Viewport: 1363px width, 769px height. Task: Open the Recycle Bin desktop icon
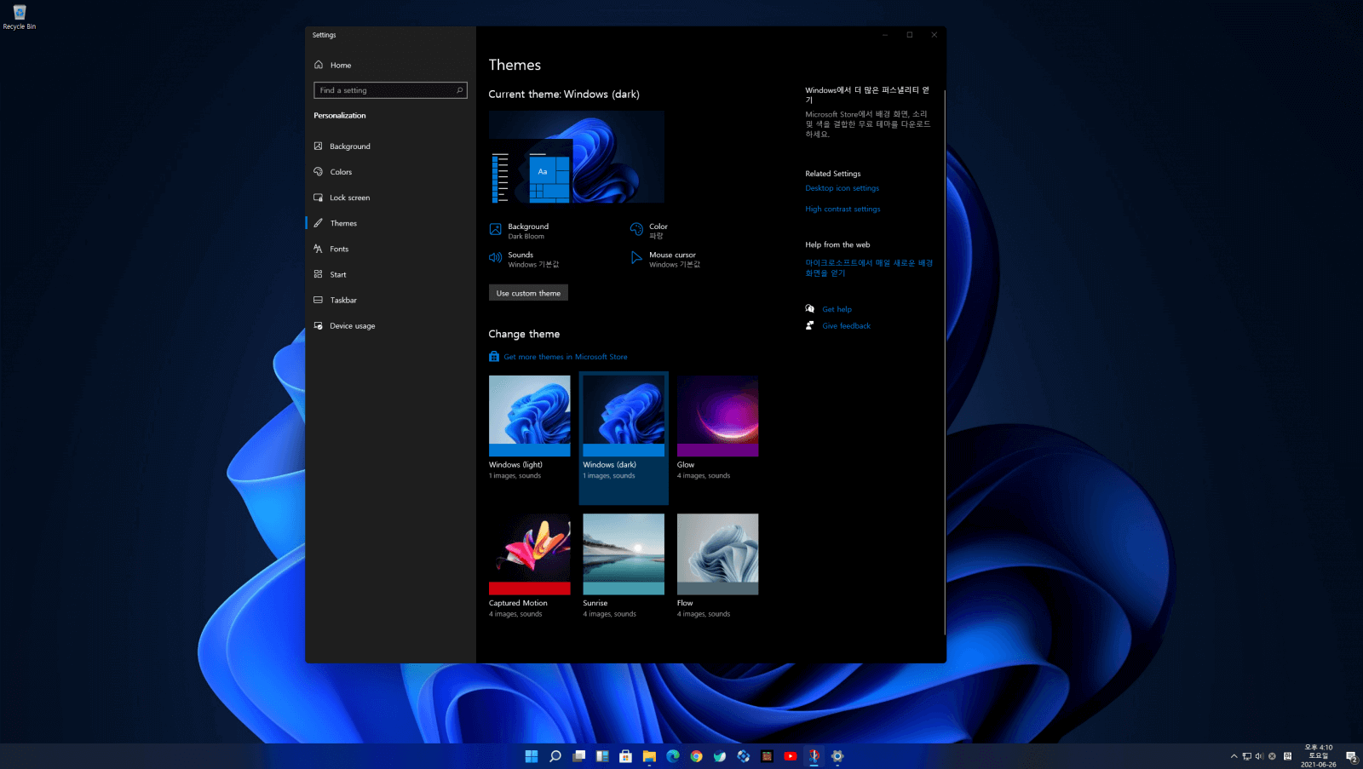20,17
